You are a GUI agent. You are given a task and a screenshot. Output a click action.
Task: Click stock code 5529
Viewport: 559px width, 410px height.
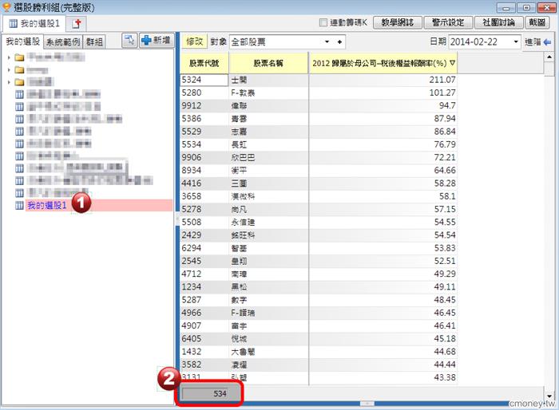pos(192,132)
